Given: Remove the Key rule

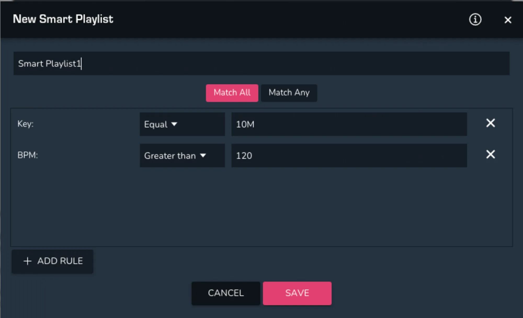Looking at the screenshot, I should (490, 123).
